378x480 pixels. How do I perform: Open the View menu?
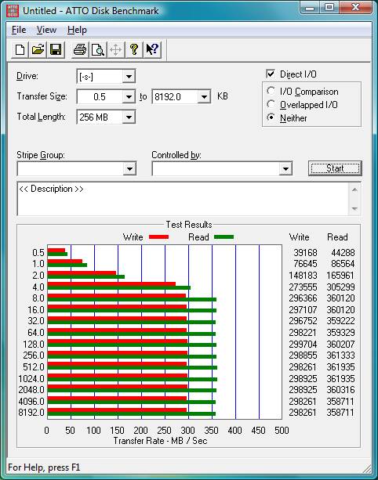point(46,30)
